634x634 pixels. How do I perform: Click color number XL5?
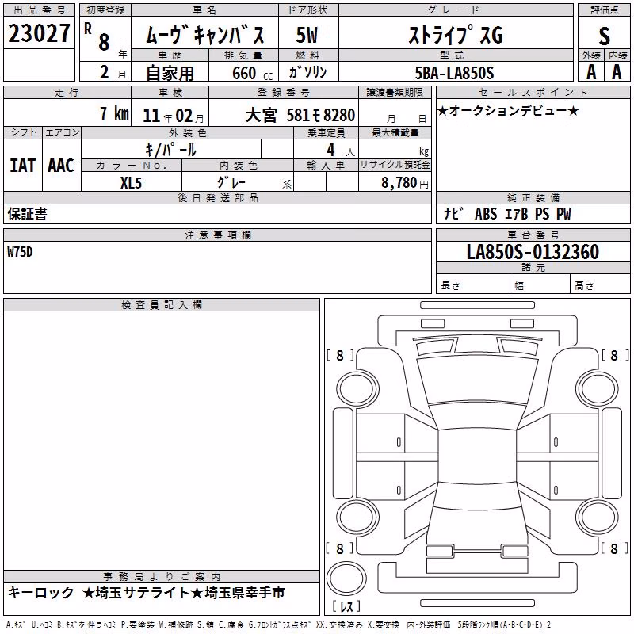(131, 183)
